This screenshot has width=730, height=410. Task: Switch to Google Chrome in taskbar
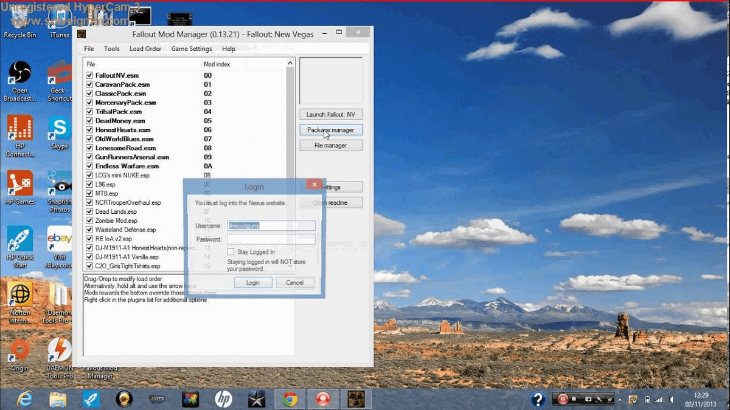290,399
